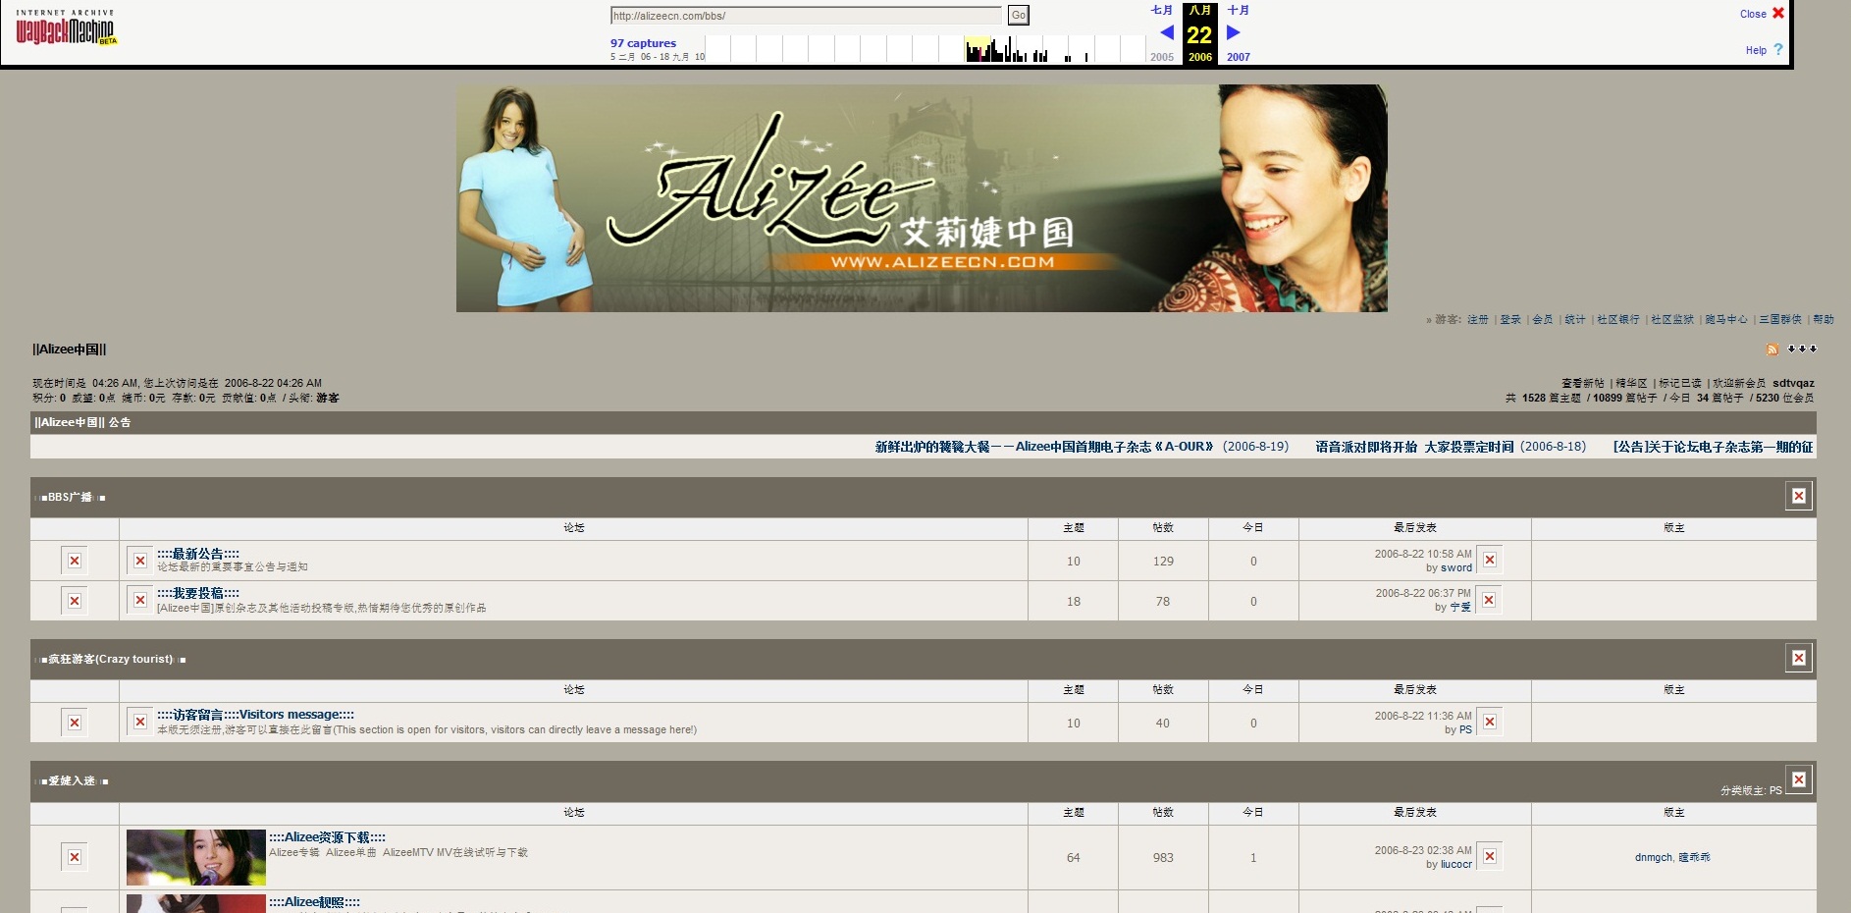Open the A-OUR e-magazine announcement
The height and width of the screenshot is (913, 1851).
[1044, 447]
